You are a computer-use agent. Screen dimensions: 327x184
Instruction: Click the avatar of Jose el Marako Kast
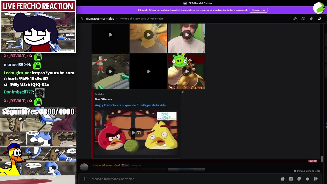pos(84,167)
